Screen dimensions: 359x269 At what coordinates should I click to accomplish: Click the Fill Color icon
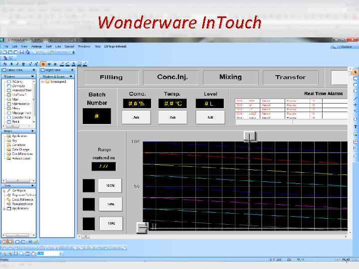(x=68, y=64)
